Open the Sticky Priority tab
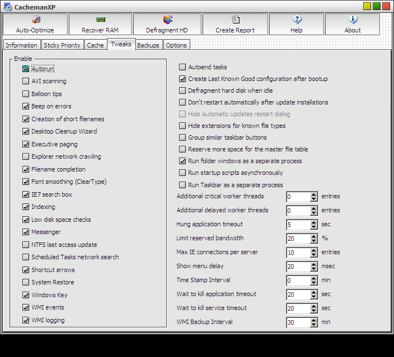 point(62,45)
